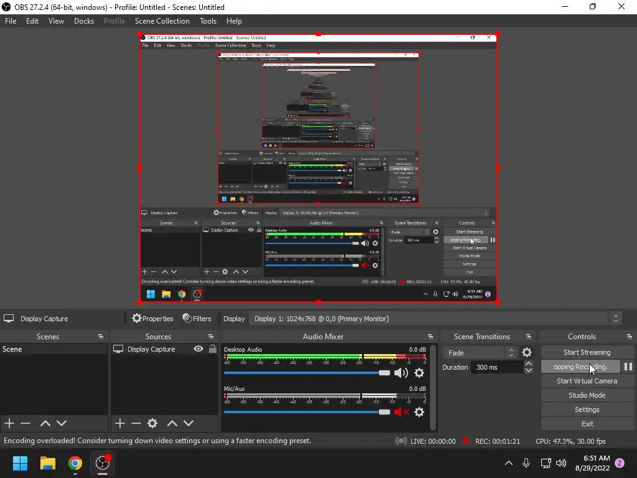Move the source down in the Sources list
Screen dimensions: 637x478
[188, 423]
